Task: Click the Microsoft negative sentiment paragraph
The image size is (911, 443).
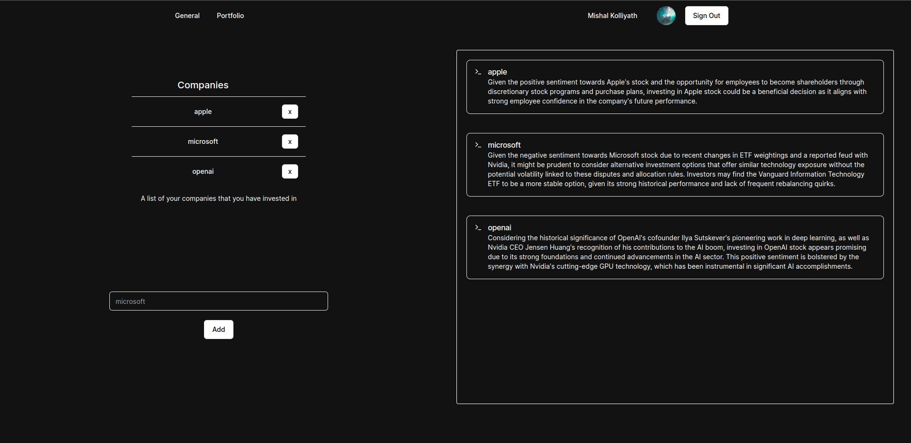Action: [x=678, y=170]
